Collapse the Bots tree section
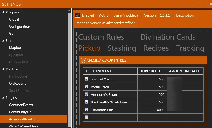The image size is (212, 128). [3, 41]
